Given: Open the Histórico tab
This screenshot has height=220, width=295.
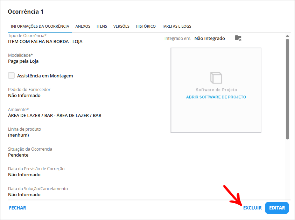Looking at the screenshot, I should click(146, 26).
